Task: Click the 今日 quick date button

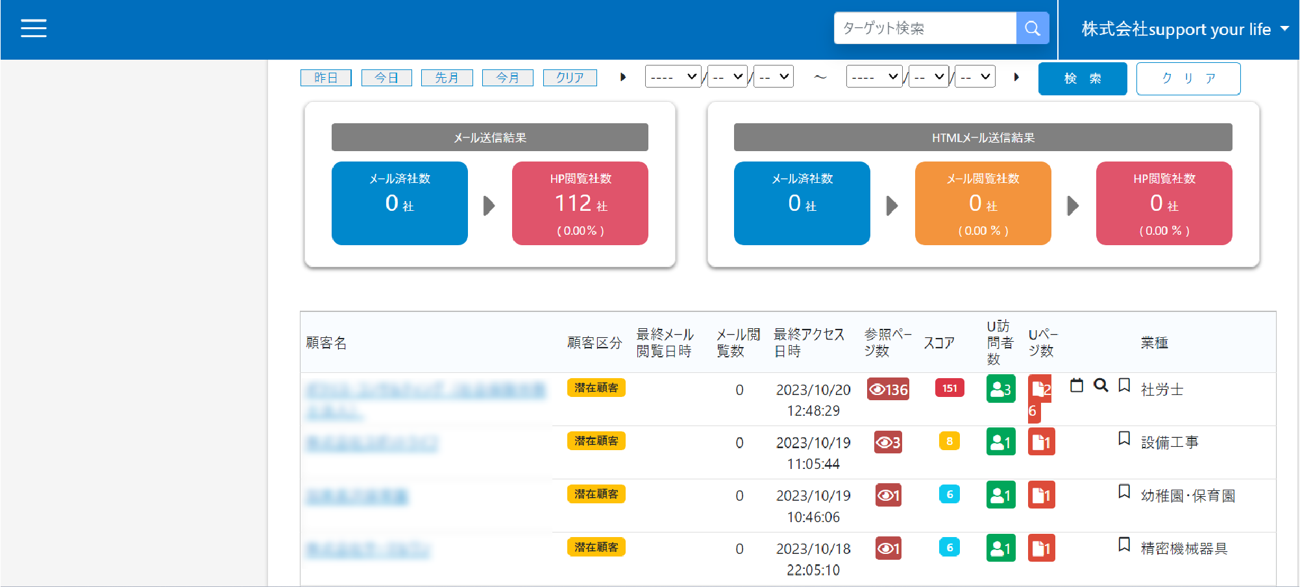Action: point(386,78)
